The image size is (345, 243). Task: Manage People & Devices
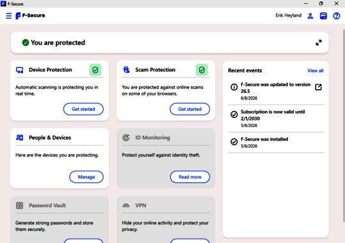(x=86, y=177)
